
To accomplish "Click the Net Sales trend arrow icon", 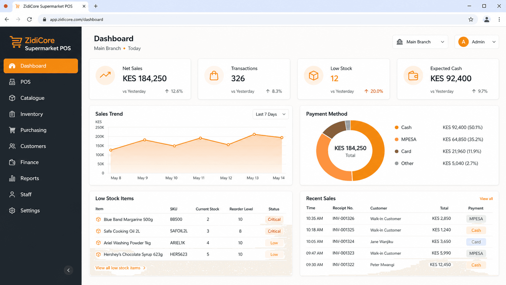I will (x=105, y=75).
